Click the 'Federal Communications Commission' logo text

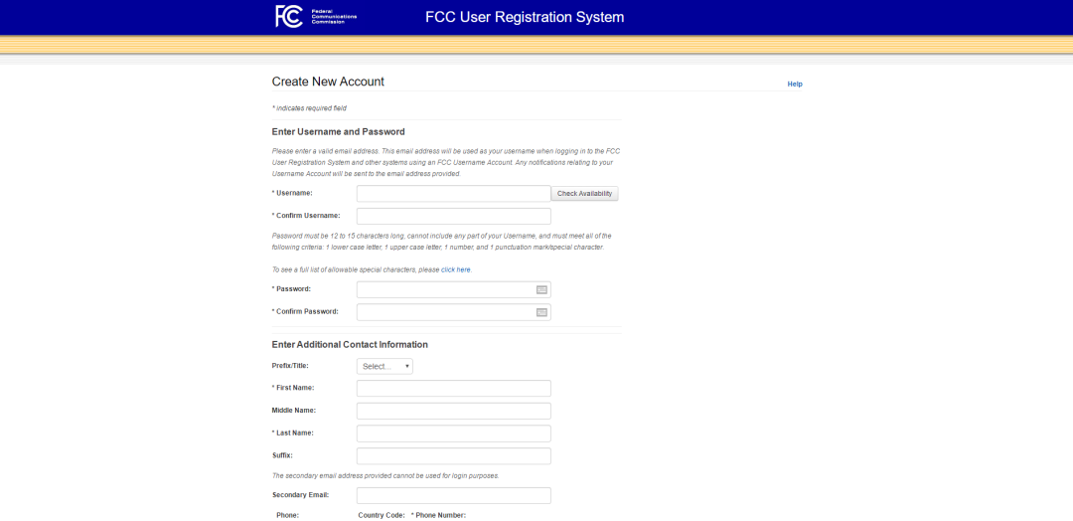click(x=334, y=16)
